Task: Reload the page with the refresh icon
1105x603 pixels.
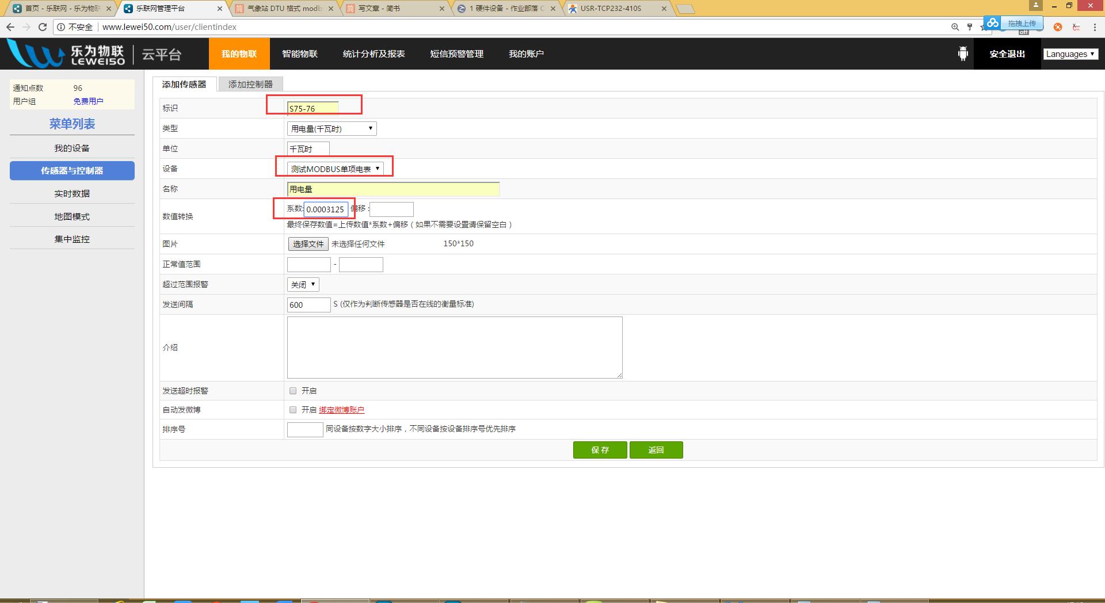Action: [43, 27]
